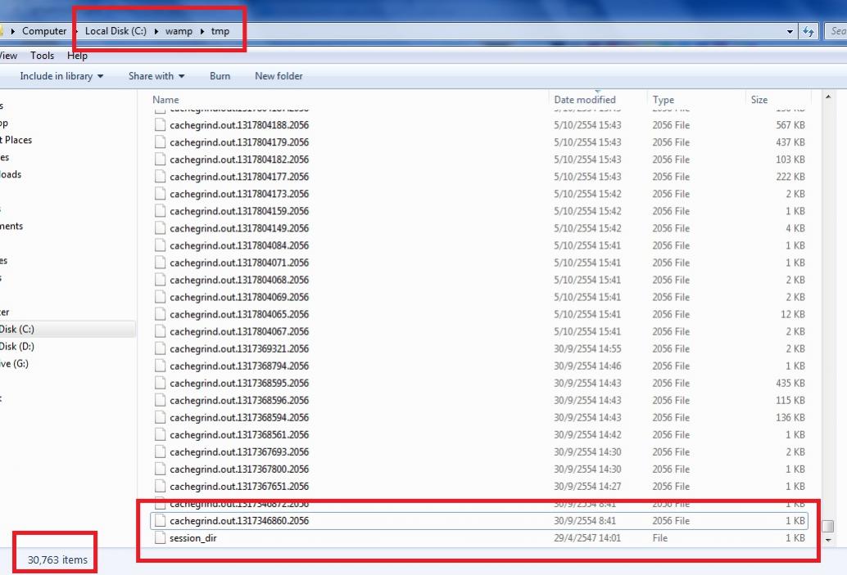Select Disk (C:) in navigation pane
Screen dimensions: 847x575
click(x=16, y=329)
